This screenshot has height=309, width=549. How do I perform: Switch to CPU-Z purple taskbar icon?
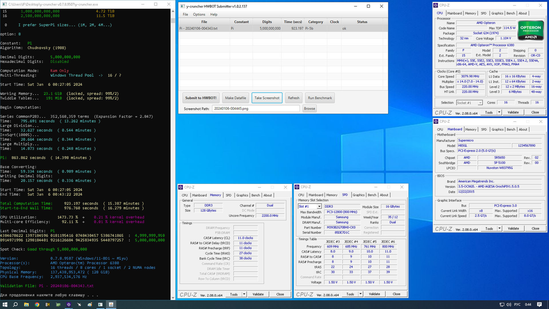[x=69, y=304]
